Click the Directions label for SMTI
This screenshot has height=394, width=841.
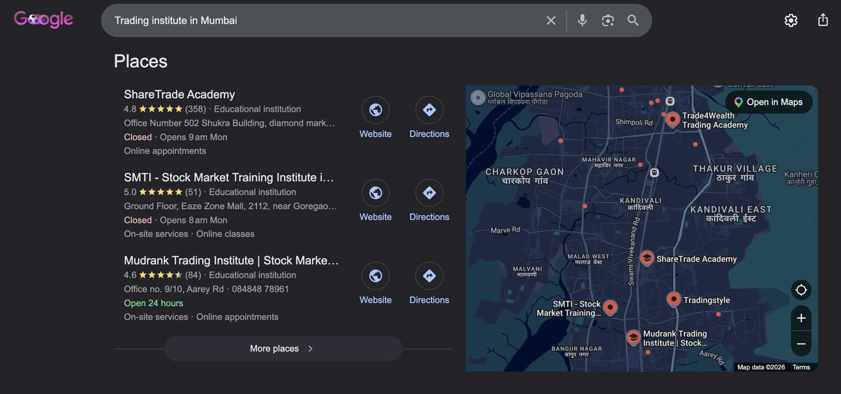tap(429, 217)
